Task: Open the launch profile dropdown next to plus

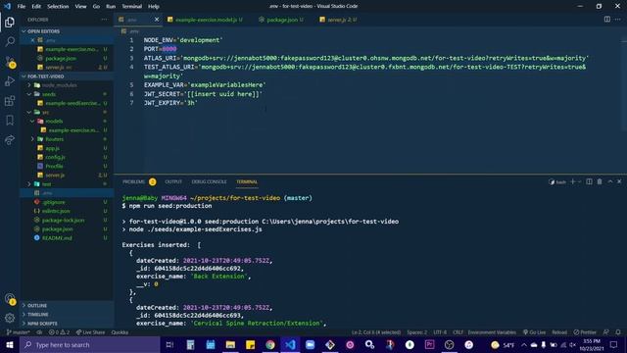Action: [x=579, y=182]
